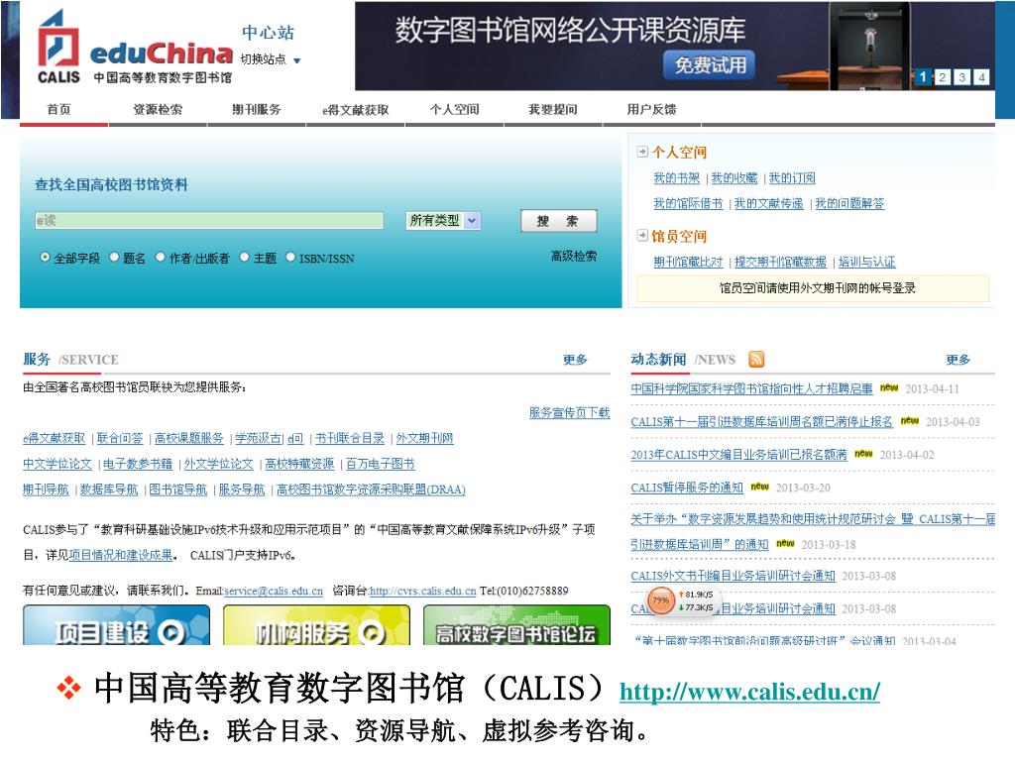
Task: Open the 我要提问 tab
Action: pyautogui.click(x=553, y=109)
